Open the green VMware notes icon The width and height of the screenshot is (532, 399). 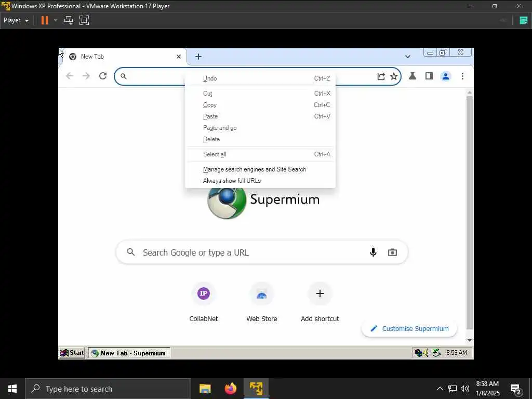[x=524, y=20]
